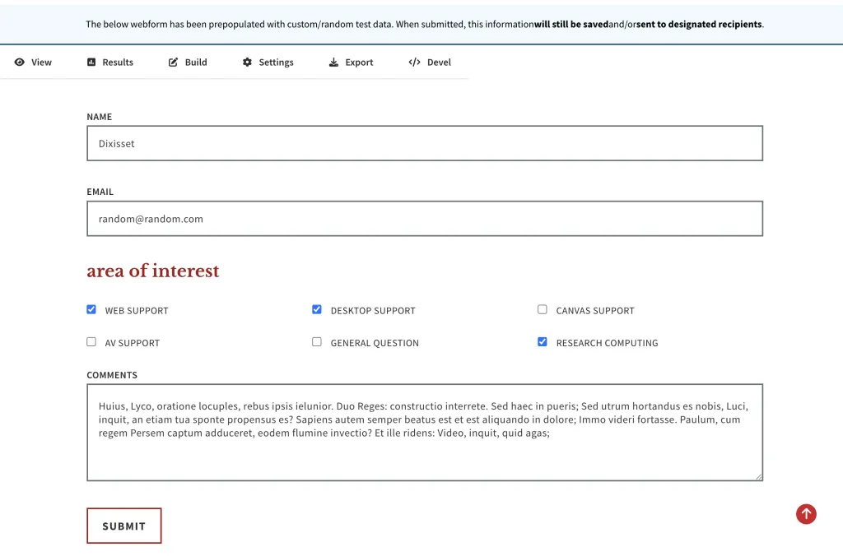
Task: Focus the Name text field
Action: pos(425,143)
